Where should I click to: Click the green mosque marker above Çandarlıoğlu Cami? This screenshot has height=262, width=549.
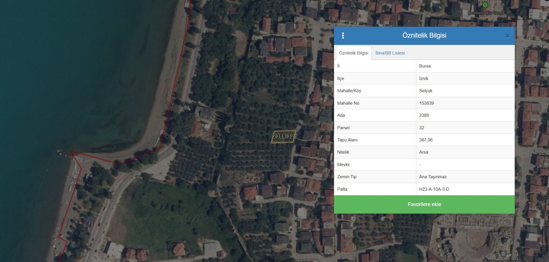coord(485,5)
